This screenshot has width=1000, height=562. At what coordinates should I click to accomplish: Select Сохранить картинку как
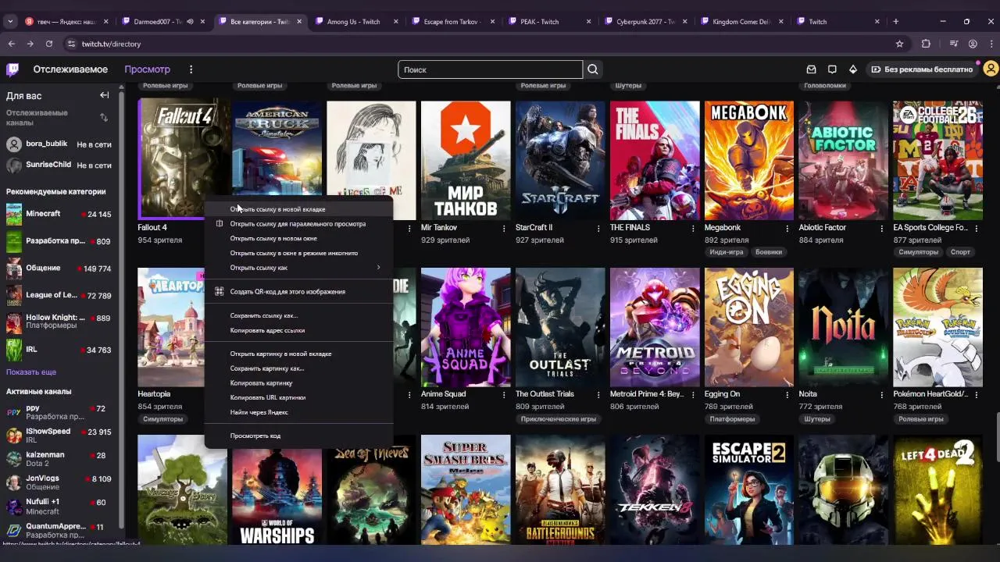tap(298, 368)
